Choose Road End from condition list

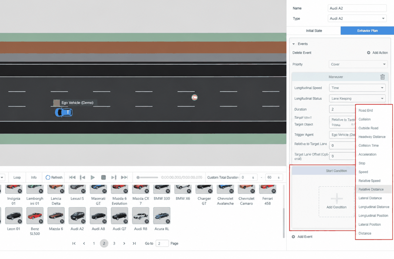pos(365,111)
